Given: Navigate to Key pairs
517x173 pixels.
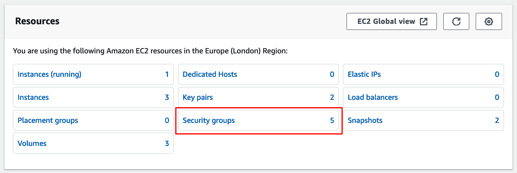Looking at the screenshot, I should tap(198, 97).
